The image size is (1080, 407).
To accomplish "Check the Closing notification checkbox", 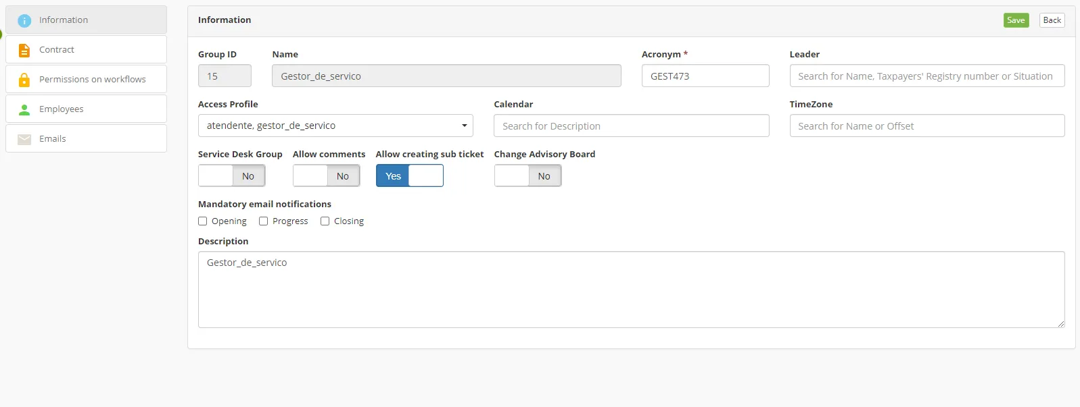I will point(325,221).
